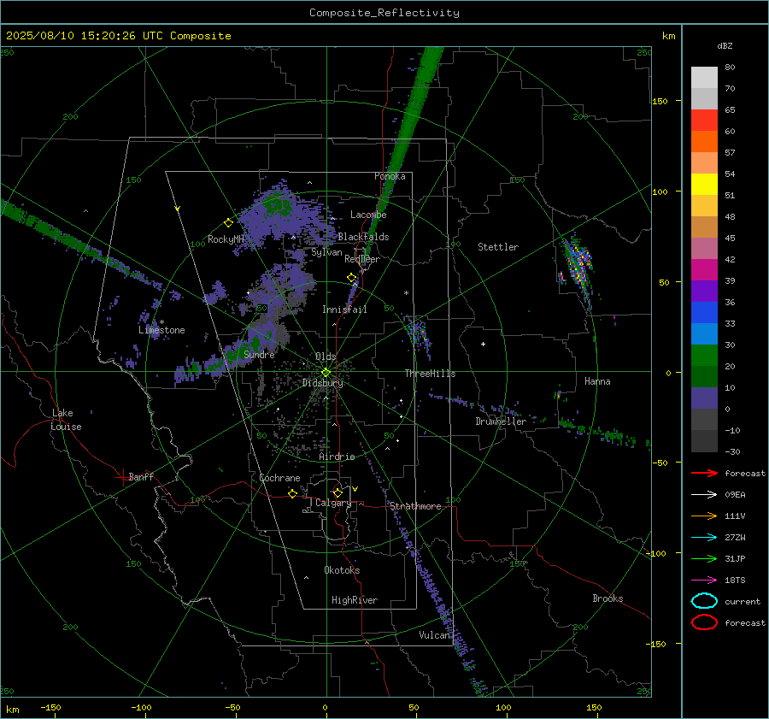This screenshot has width=769, height=719.
Task: Click the Calgary city label
Action: (333, 503)
